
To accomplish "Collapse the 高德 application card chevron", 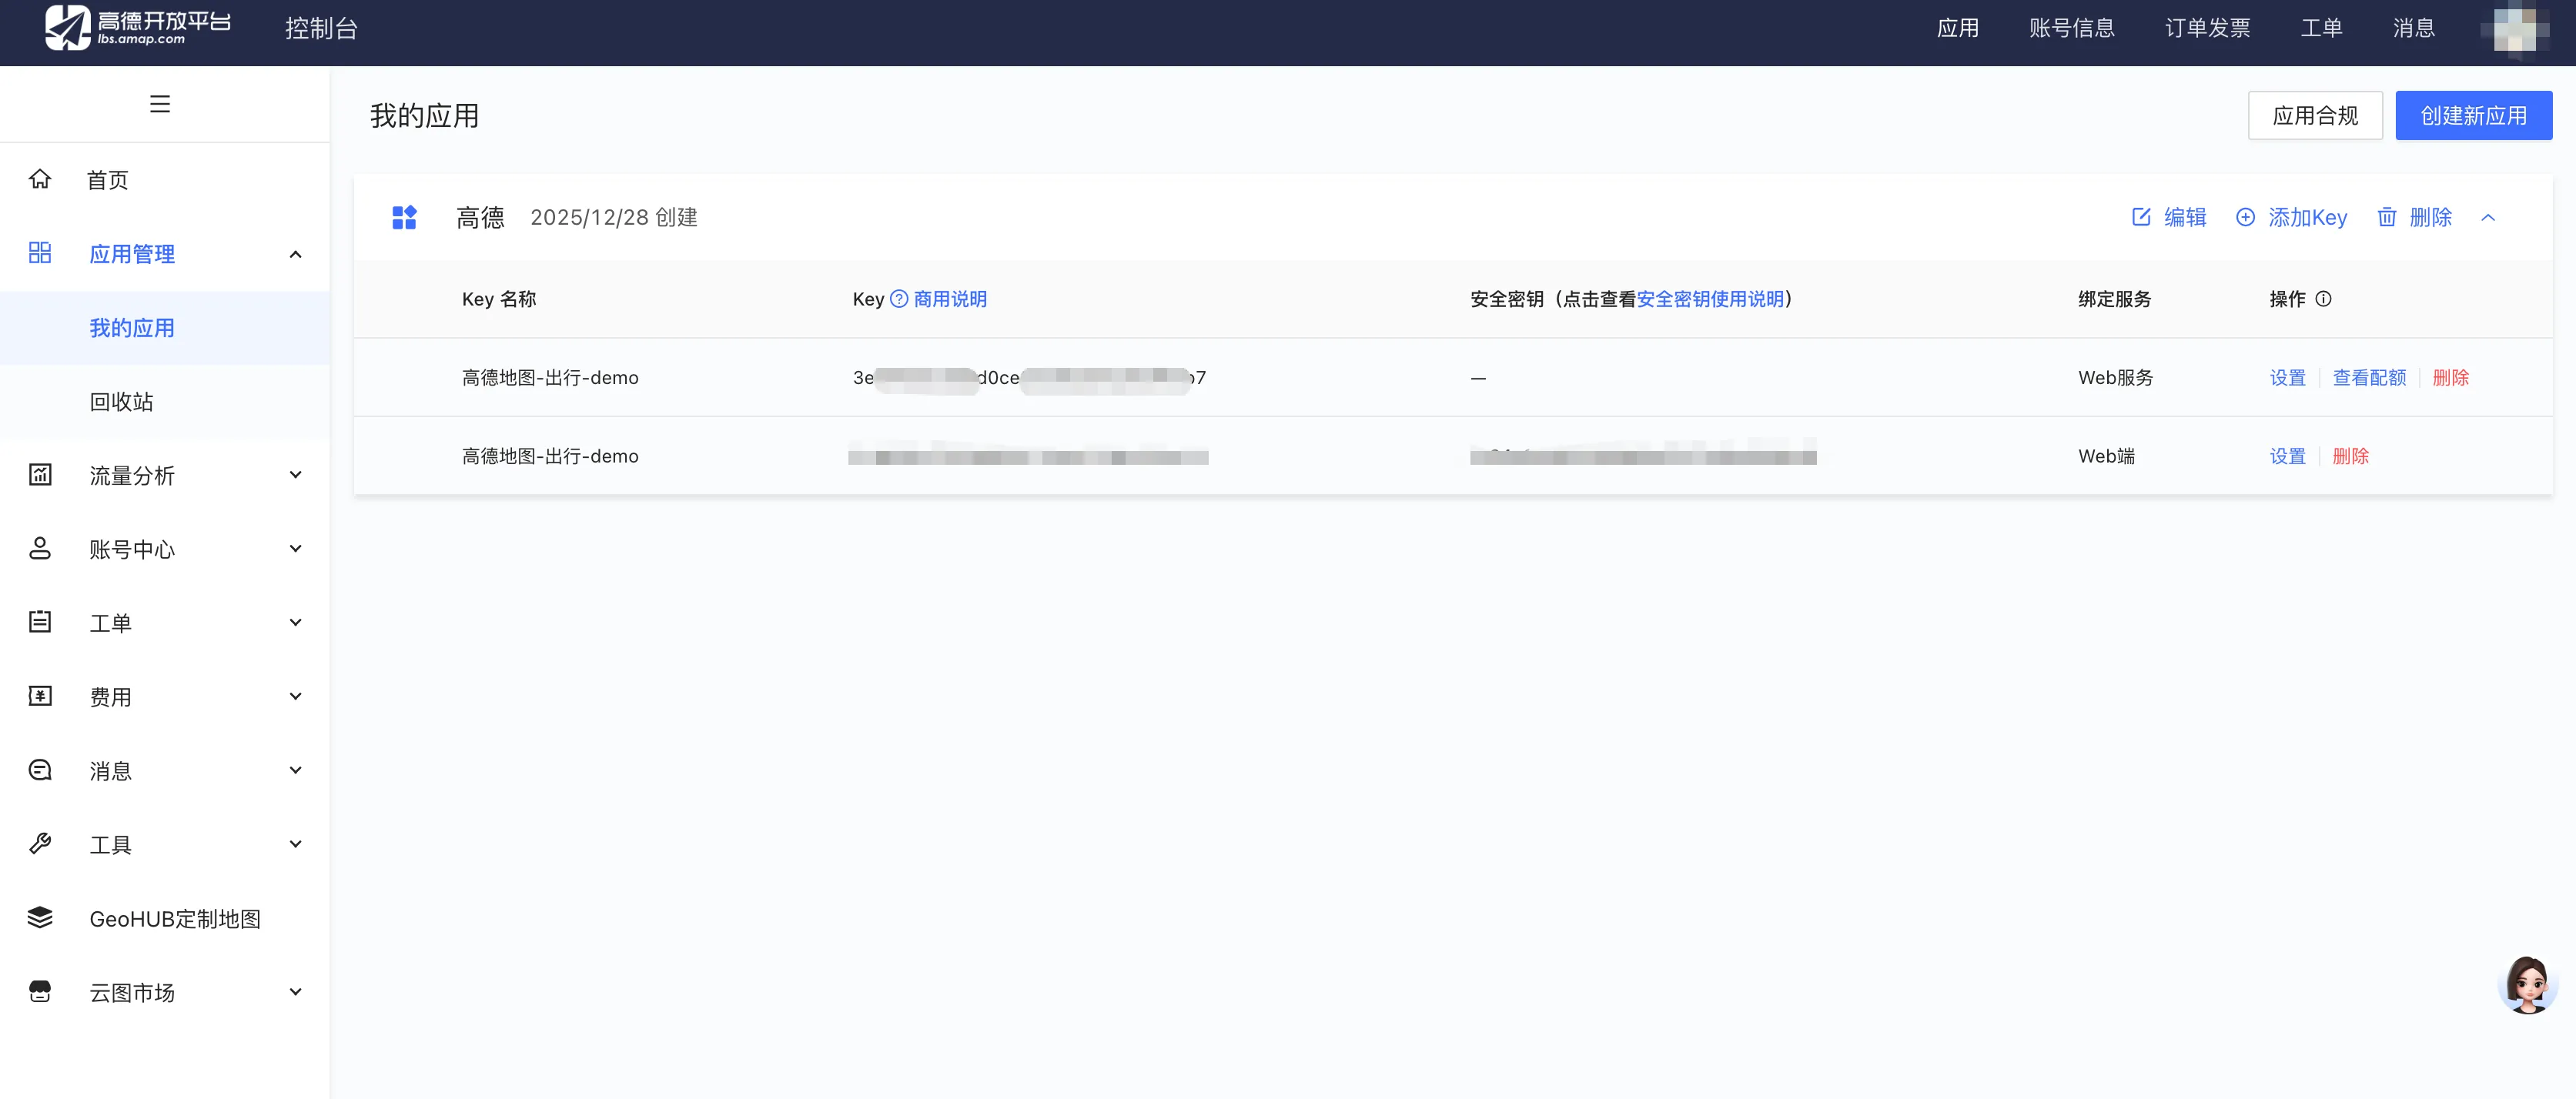I will (x=2488, y=218).
